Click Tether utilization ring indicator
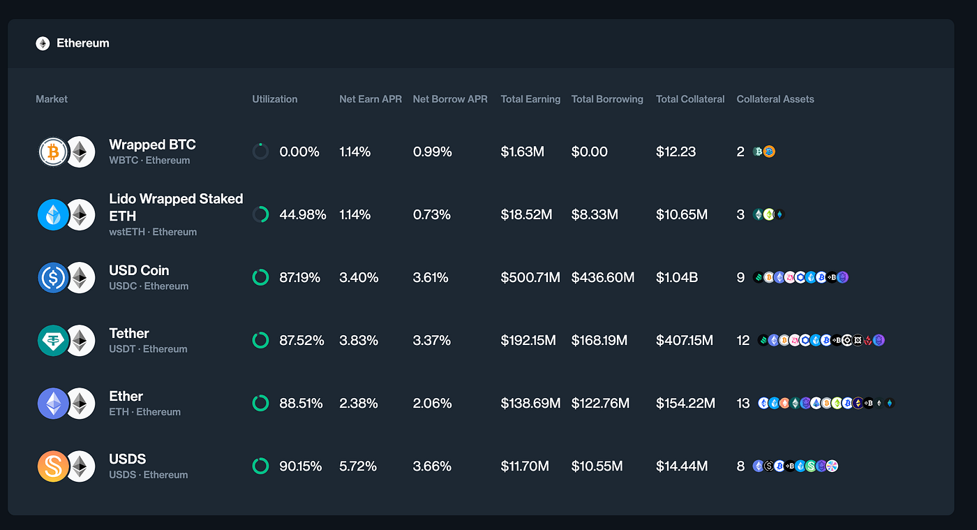Viewport: 977px width, 530px height. click(260, 340)
